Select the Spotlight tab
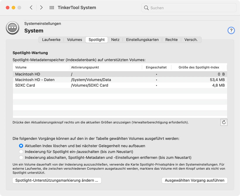 coord(97,39)
